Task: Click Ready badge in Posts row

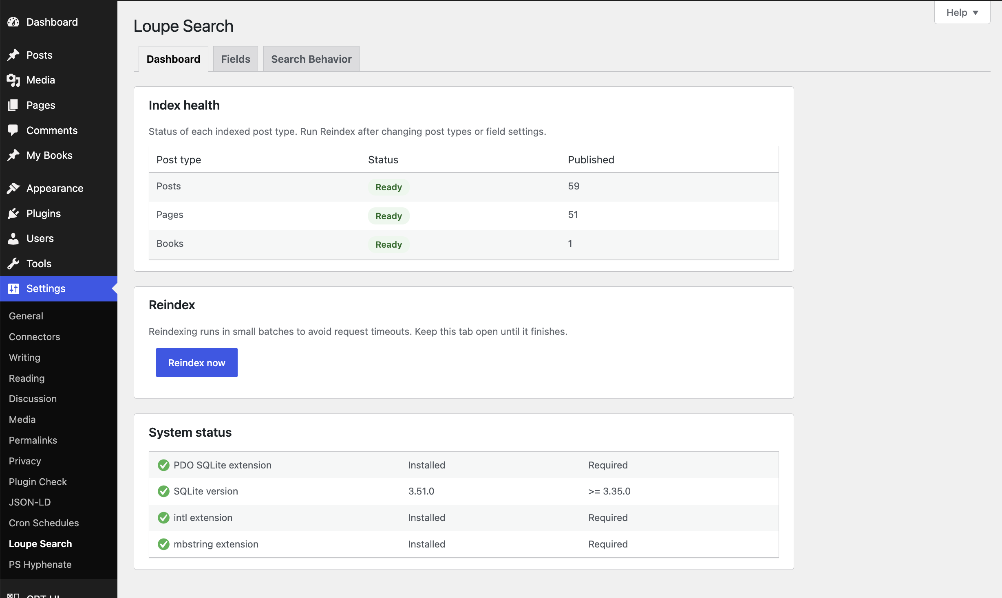Action: coord(388,187)
